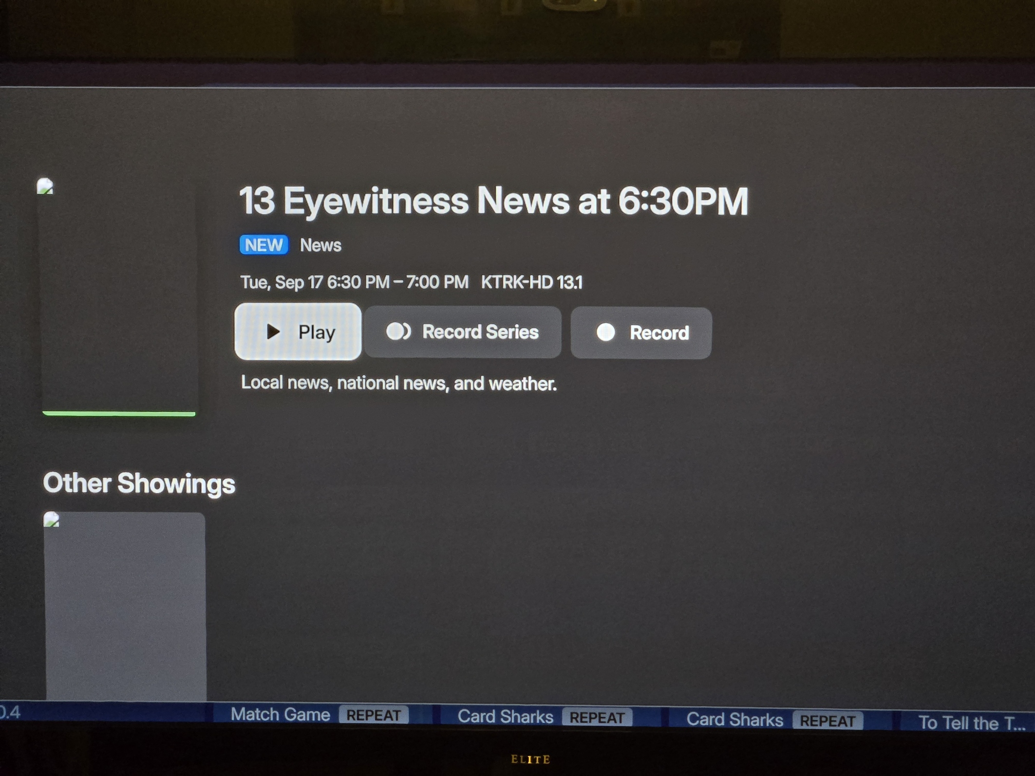
Task: Select the Other Showings thumbnail
Action: (x=125, y=606)
